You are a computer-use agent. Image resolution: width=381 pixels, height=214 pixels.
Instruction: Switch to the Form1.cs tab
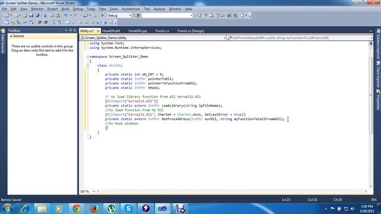pos(162,31)
